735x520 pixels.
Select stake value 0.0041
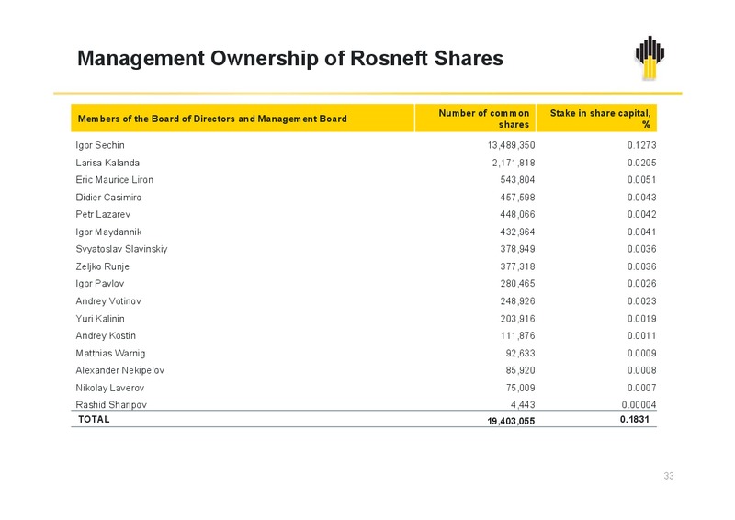coord(641,232)
